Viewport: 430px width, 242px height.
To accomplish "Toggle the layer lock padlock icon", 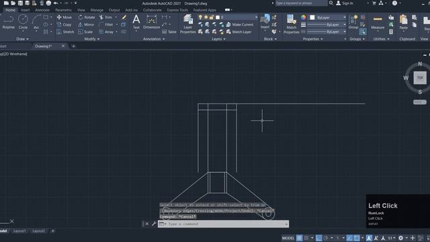I will (212, 17).
